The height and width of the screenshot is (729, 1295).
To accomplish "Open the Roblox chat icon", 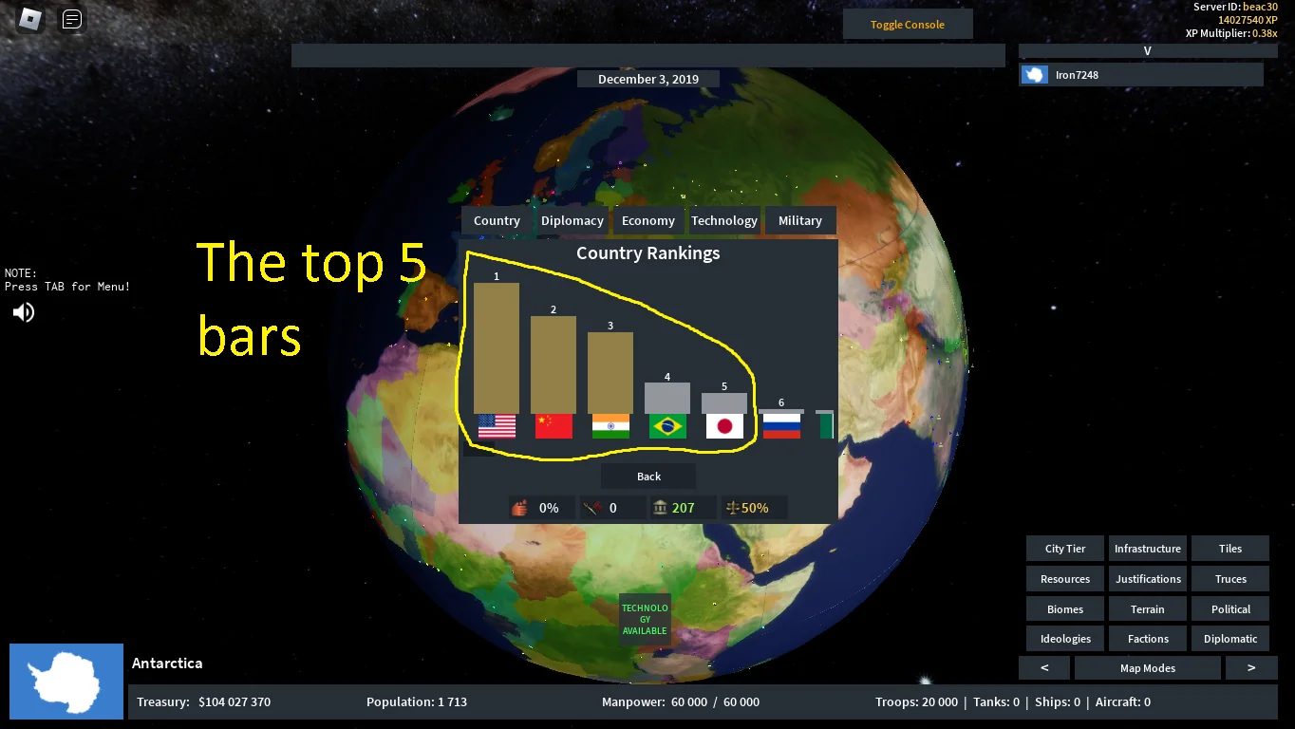I will (x=72, y=19).
